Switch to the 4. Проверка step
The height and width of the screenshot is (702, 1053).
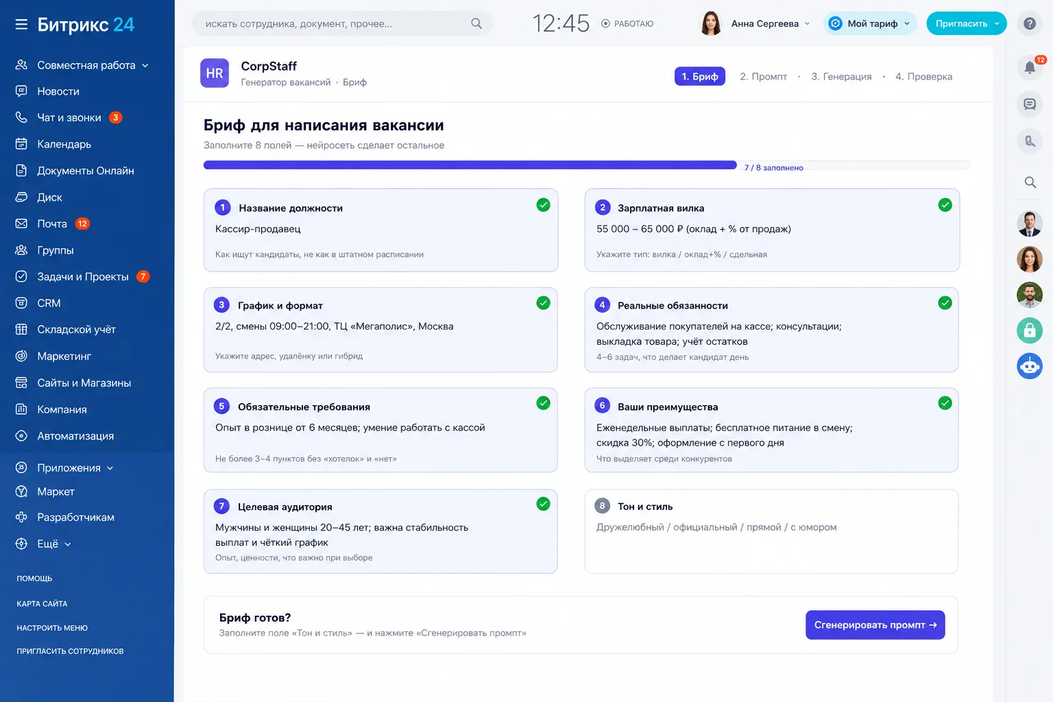(924, 77)
